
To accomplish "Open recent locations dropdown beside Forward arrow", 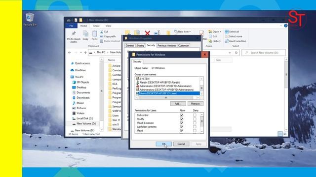I will pyautogui.click(x=81, y=53).
